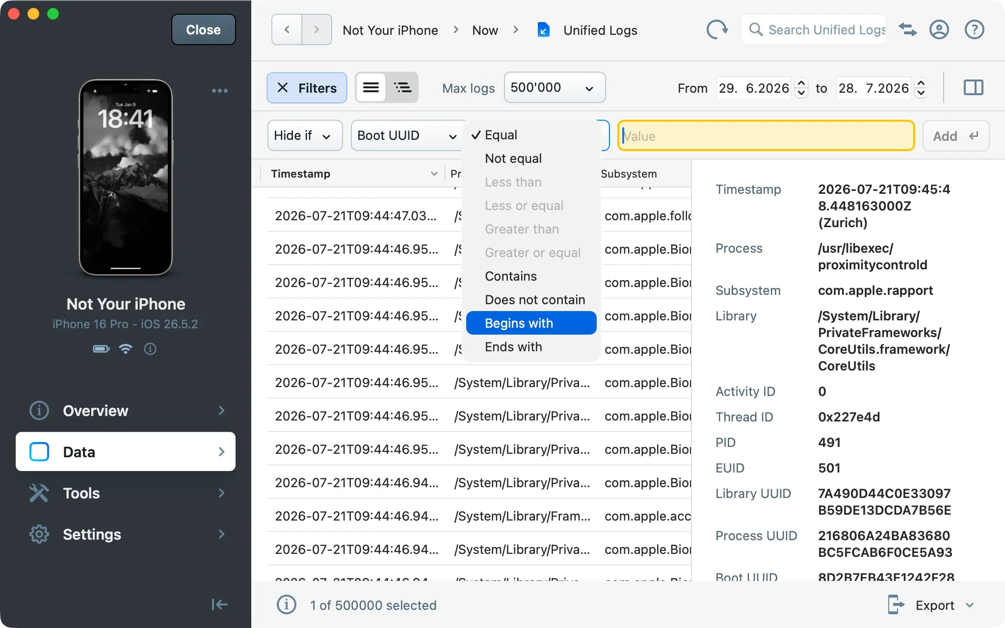
Task: Click the Export button label
Action: (x=935, y=605)
